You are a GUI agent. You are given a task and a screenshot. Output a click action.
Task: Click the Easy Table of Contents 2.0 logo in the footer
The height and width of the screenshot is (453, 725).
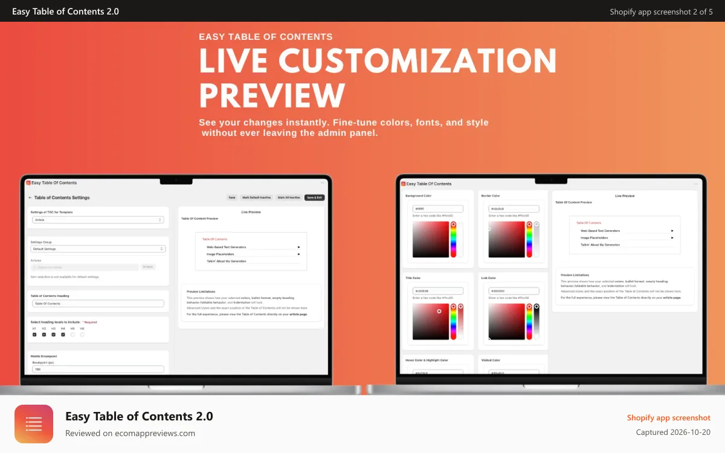34,424
